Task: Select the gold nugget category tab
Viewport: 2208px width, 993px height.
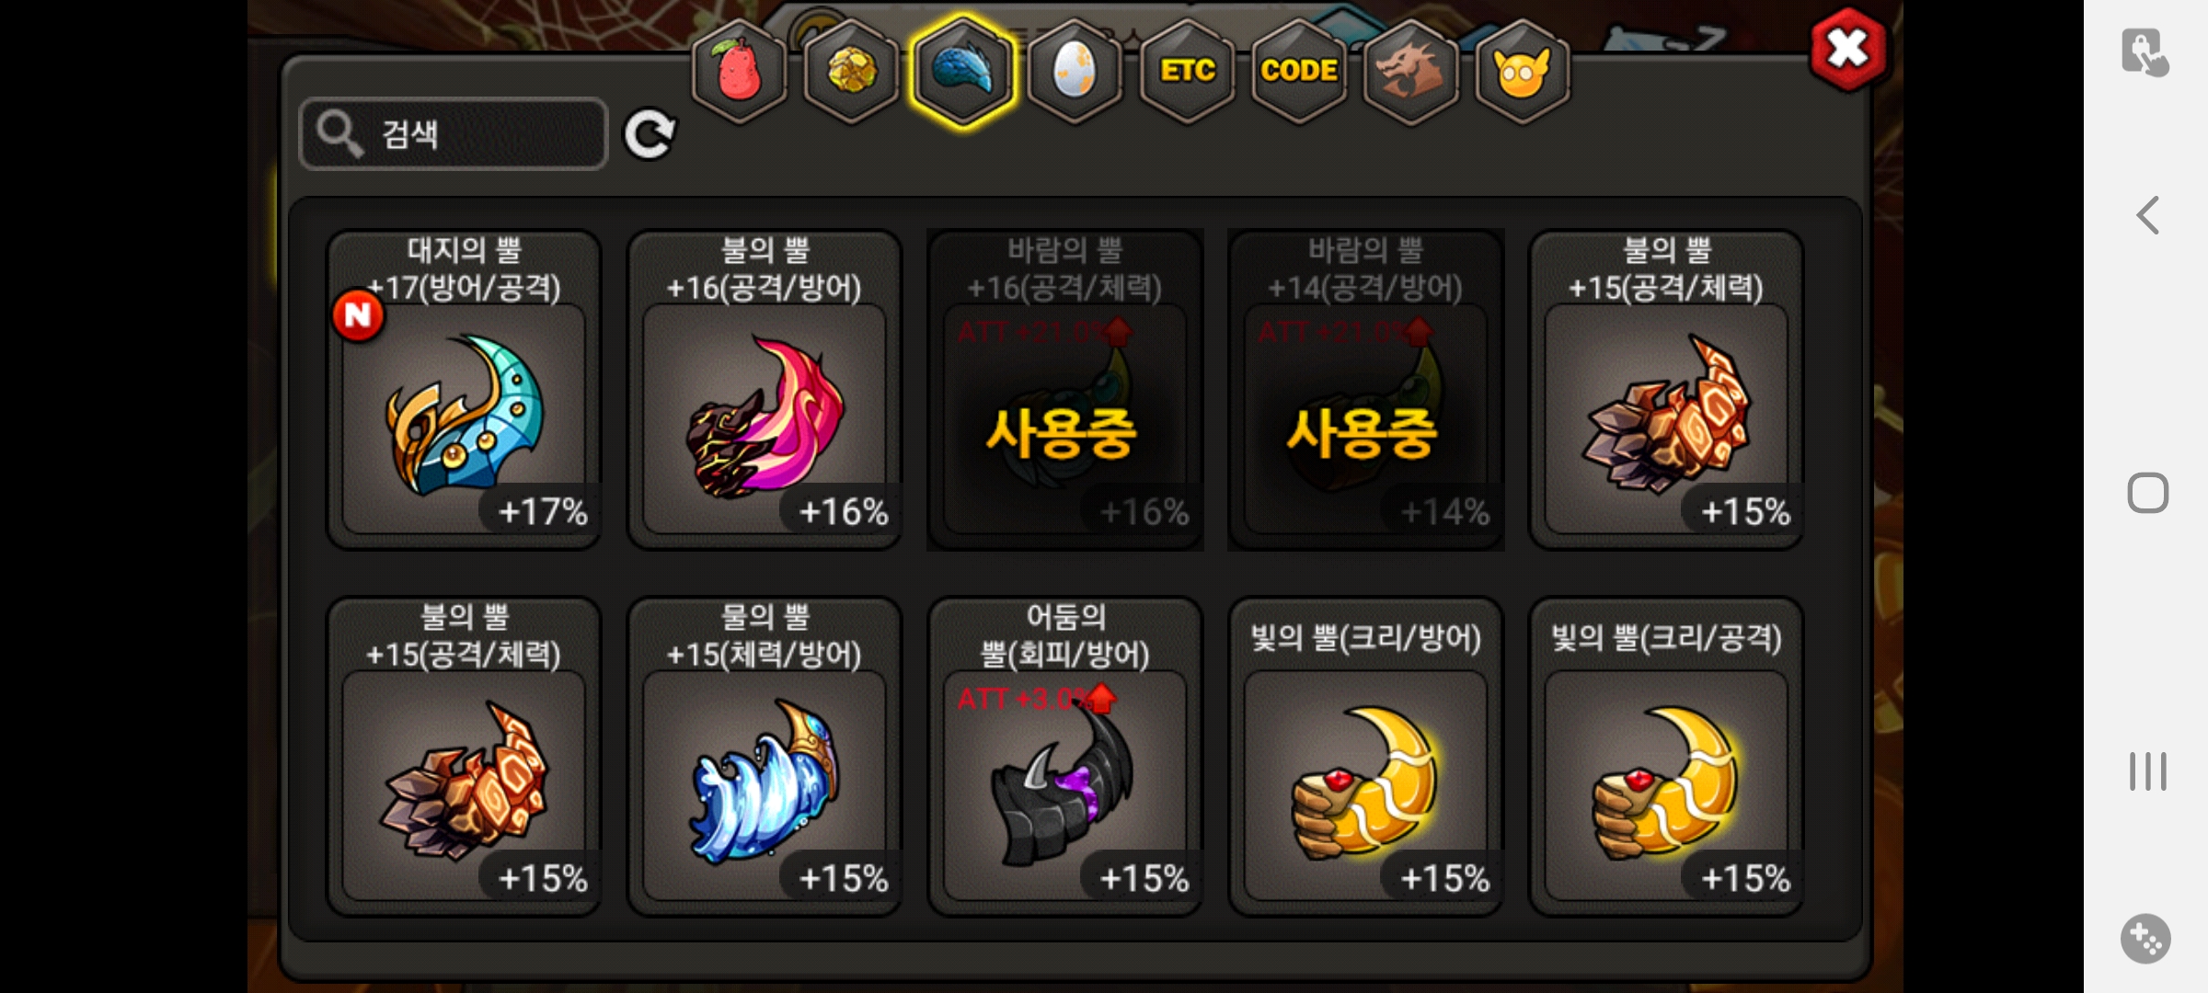Action: point(851,71)
